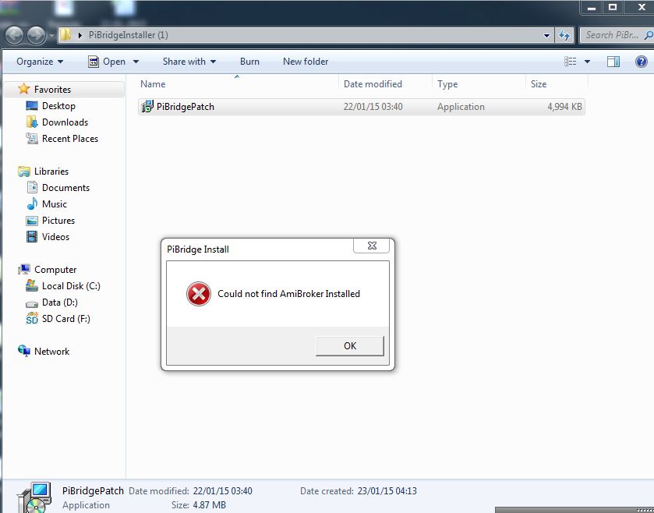This screenshot has height=513, width=654.
Task: Close the PiBridge Install error dialog
Action: coord(372,246)
